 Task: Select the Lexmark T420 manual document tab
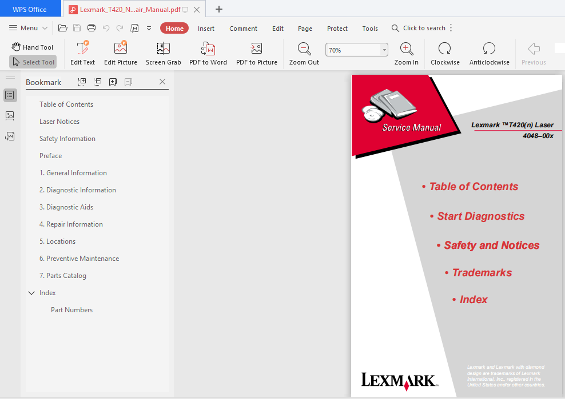(x=130, y=10)
